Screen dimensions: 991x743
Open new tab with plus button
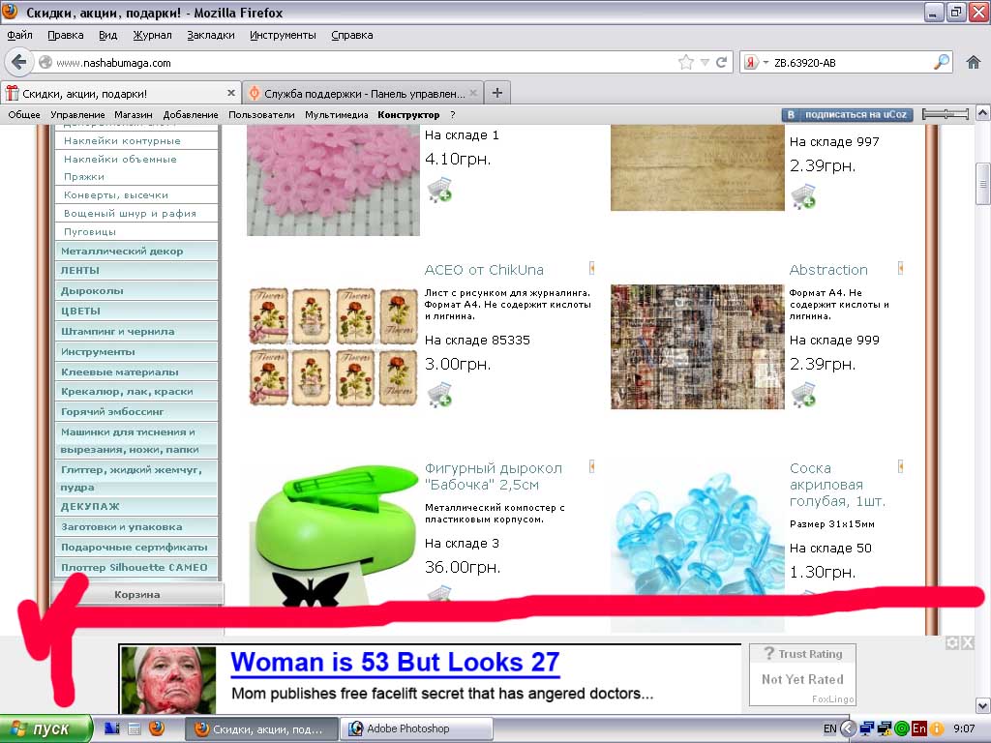[497, 93]
